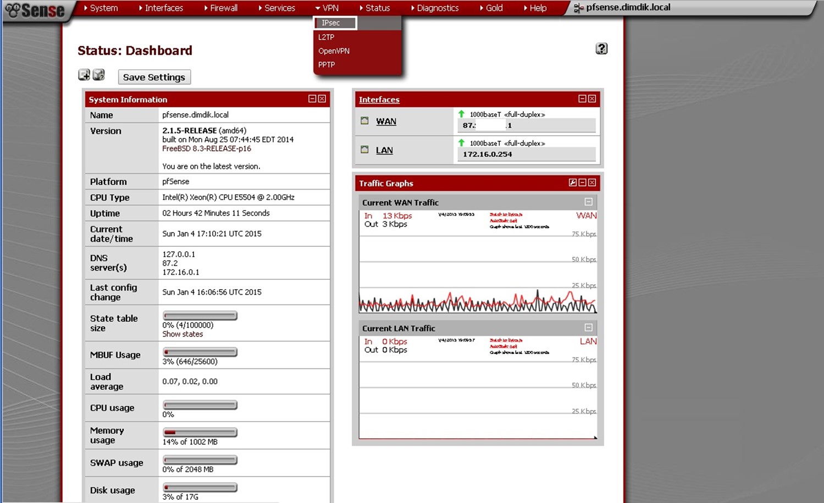Open the FreeBSD 8.3-RELEASE-p16 link
Image resolution: width=824 pixels, height=503 pixels.
(x=207, y=148)
